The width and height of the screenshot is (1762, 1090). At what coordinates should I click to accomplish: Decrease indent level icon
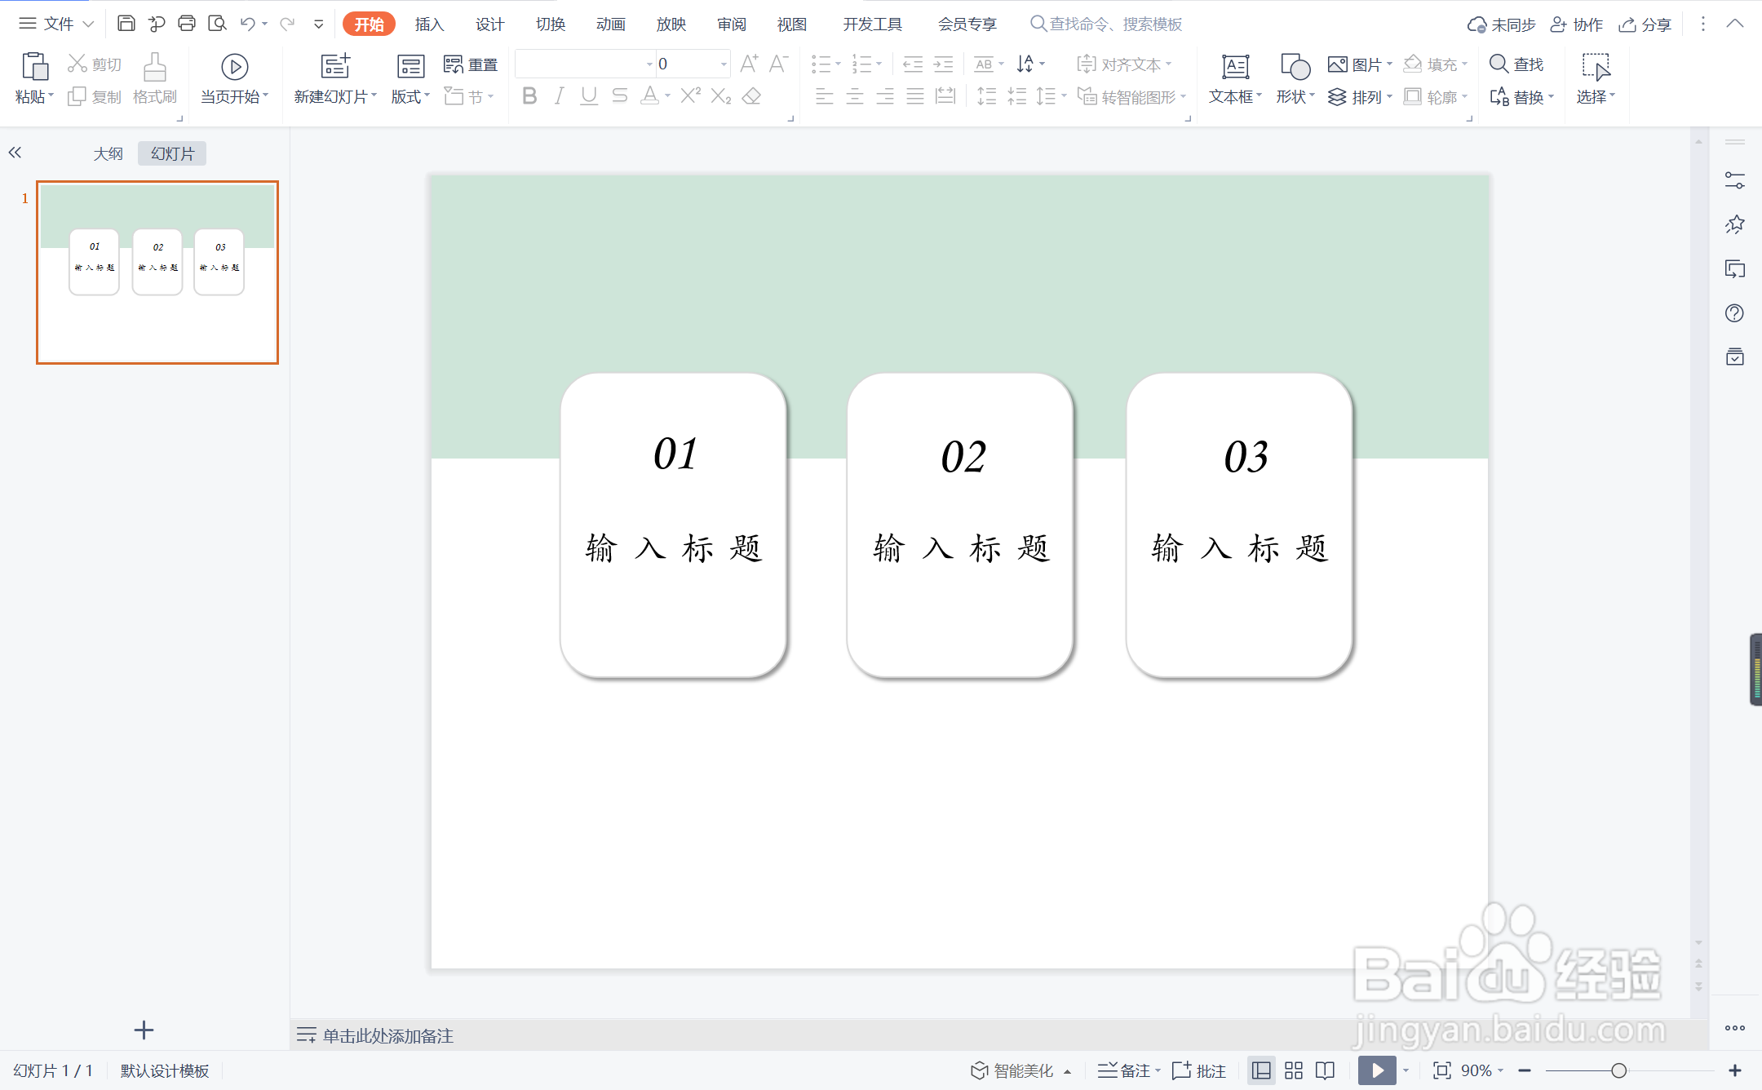coord(913,64)
